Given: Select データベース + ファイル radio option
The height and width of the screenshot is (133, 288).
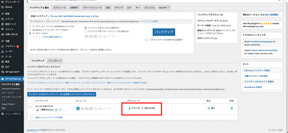Looking at the screenshot, I should [x=30, y=26].
